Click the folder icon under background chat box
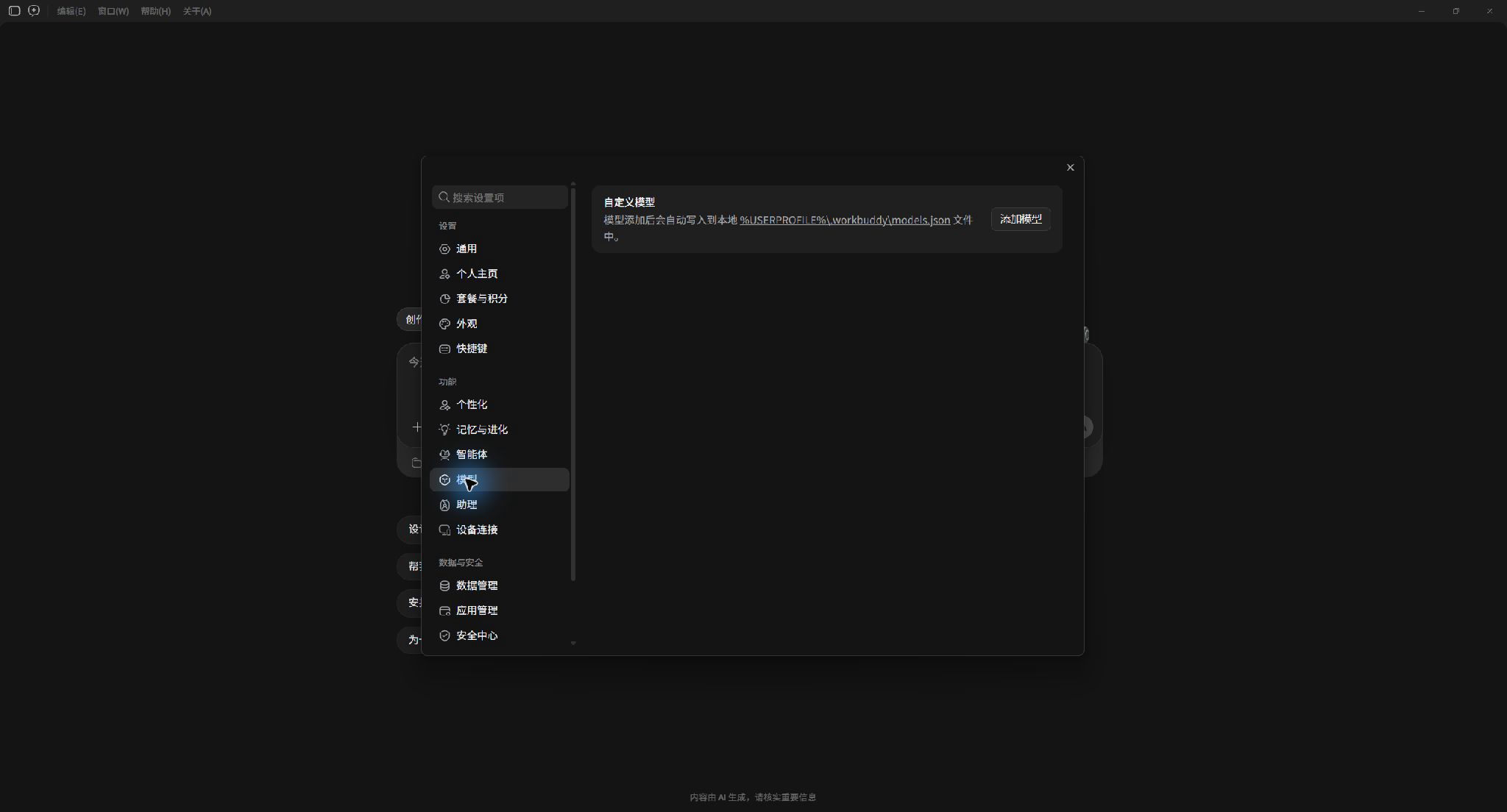Viewport: 1507px width, 812px height. [416, 463]
